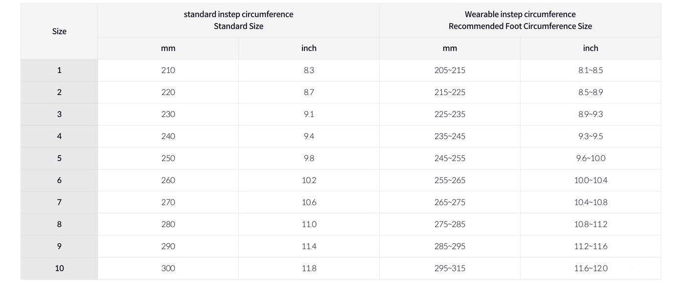Click the 9.4 inch standard size cell
This screenshot has width=685, height=283.
click(x=309, y=136)
